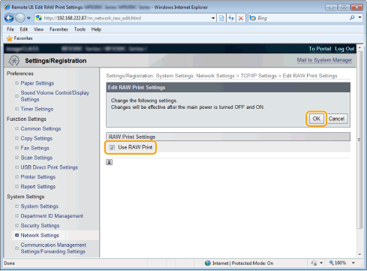The image size is (367, 271).
Task: Click the To Portal link
Action: pyautogui.click(x=320, y=49)
